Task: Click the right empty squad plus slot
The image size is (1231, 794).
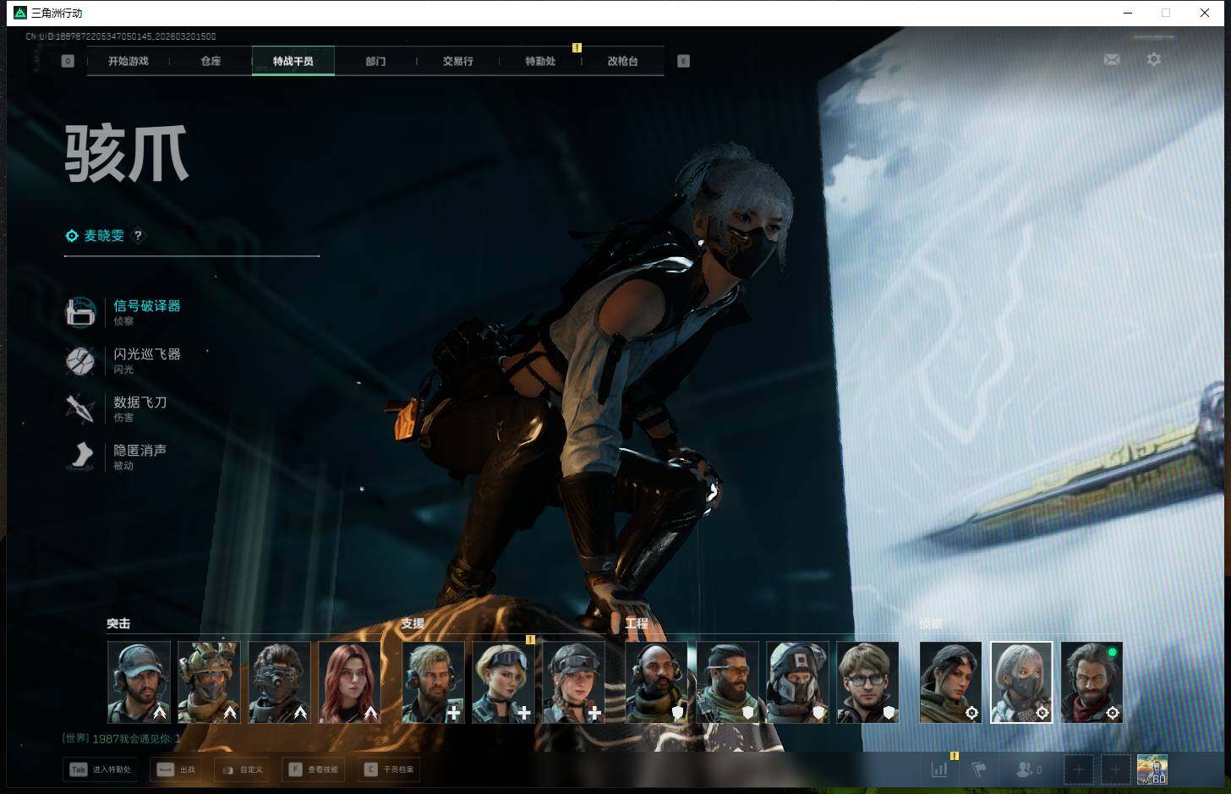Action: pyautogui.click(x=1115, y=769)
